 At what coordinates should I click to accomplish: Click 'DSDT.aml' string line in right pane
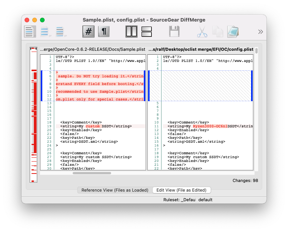coord(196,142)
